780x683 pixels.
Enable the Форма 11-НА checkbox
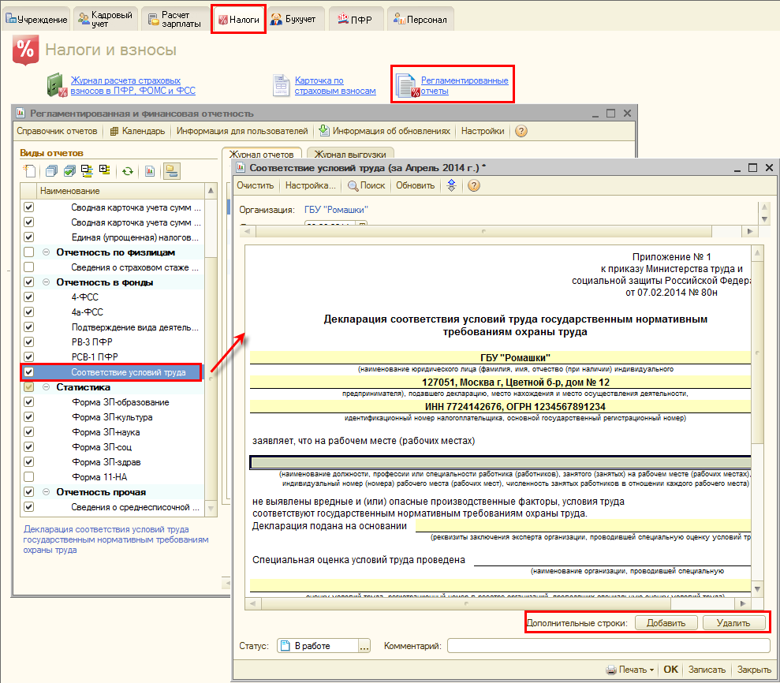29,477
